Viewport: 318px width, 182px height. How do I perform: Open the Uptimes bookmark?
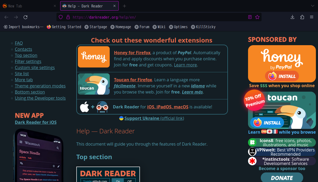coord(178,27)
